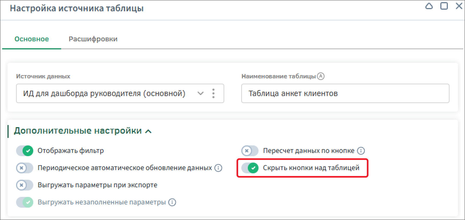Switch to the Расшифровки tab
465x220 pixels.
click(93, 39)
